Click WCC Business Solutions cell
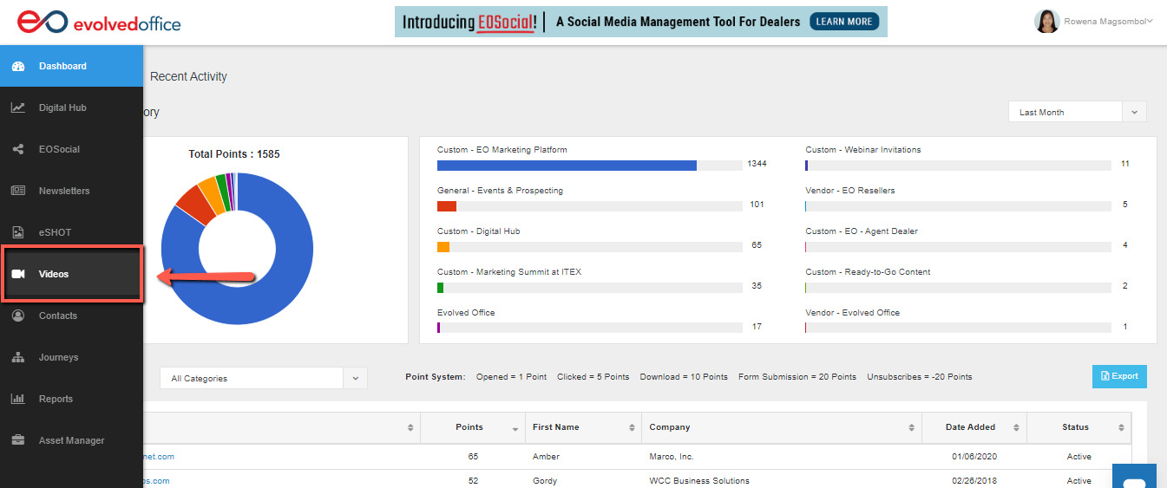 click(699, 481)
